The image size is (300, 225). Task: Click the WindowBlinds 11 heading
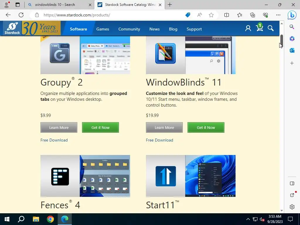[184, 82]
